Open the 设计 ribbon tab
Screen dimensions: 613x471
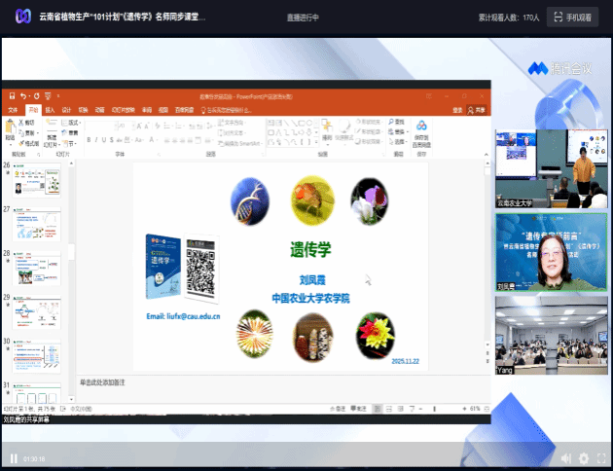coord(65,110)
